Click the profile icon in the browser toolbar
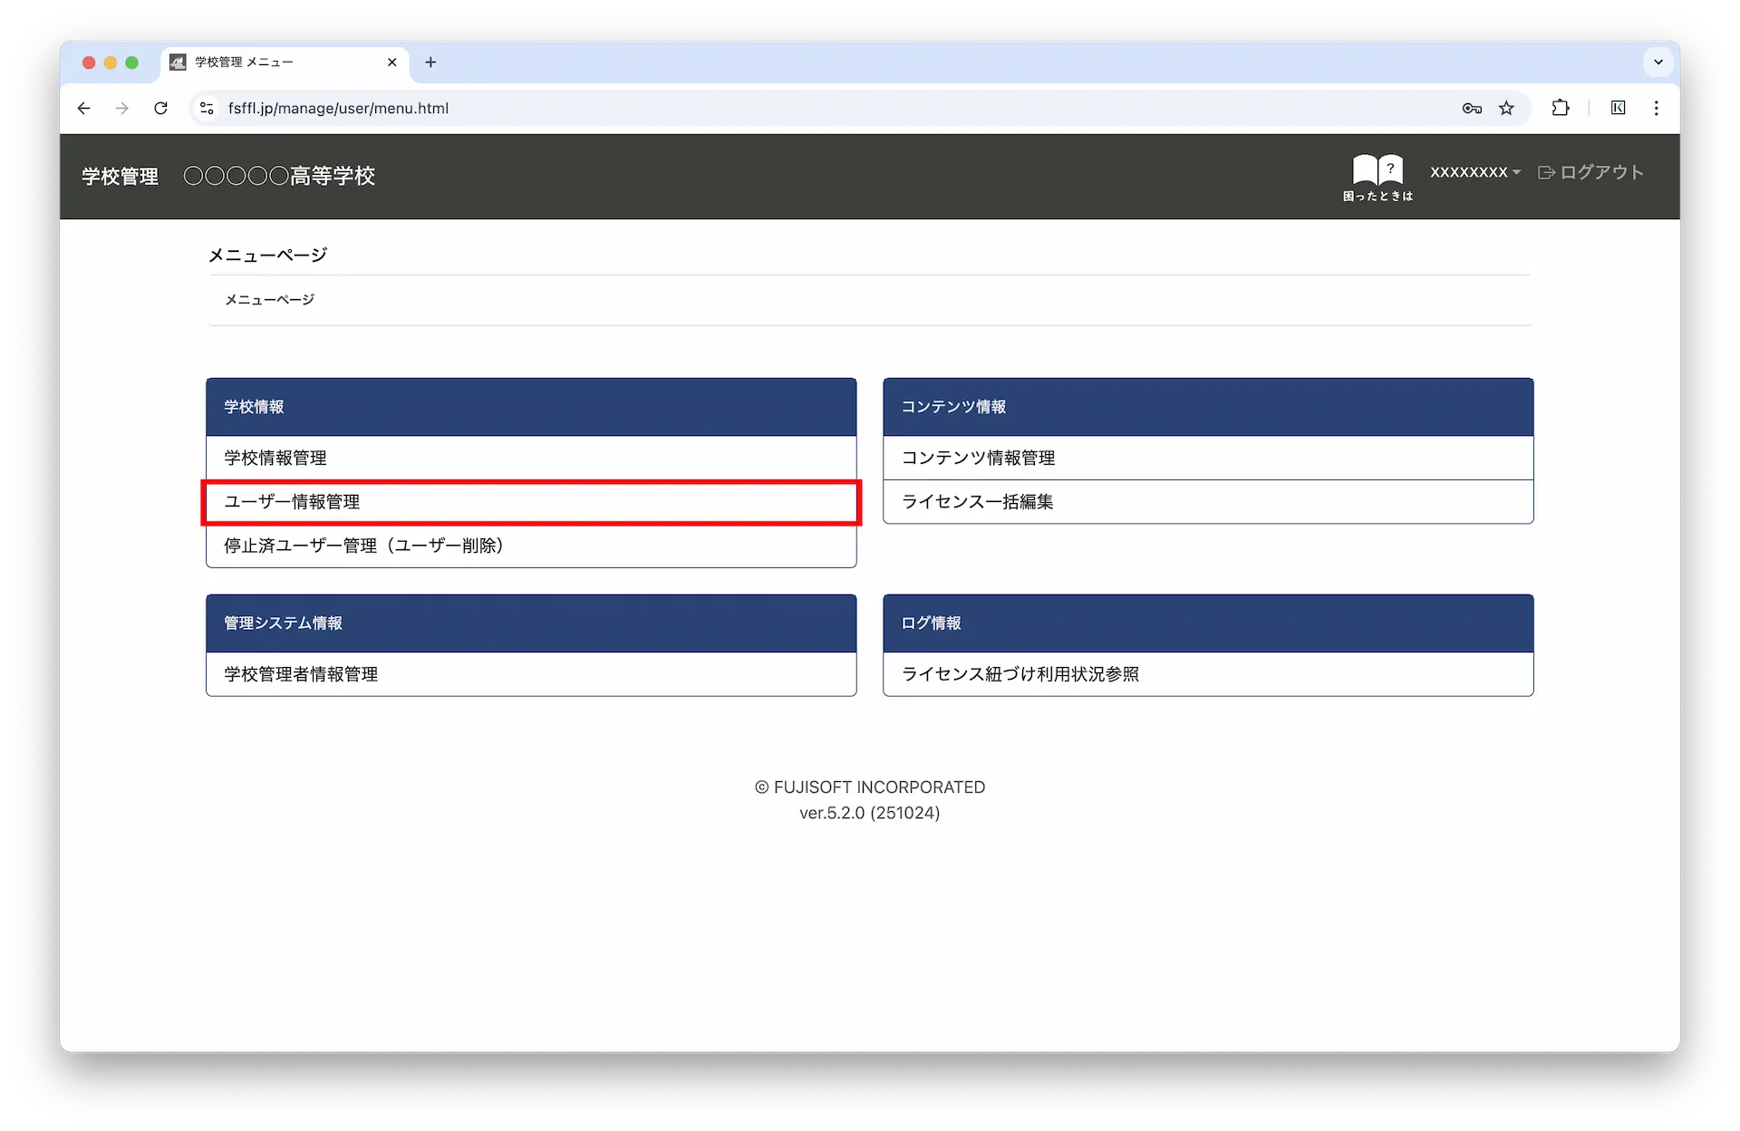 point(1618,108)
